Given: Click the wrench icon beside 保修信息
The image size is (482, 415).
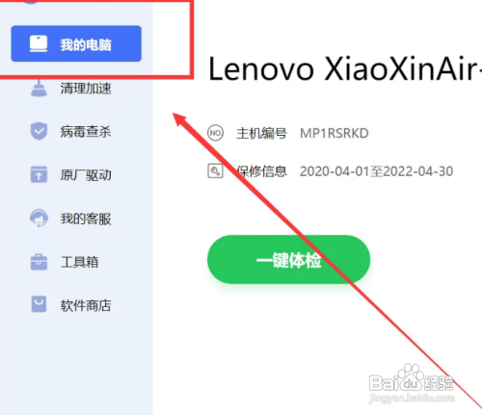Looking at the screenshot, I should click(x=215, y=170).
